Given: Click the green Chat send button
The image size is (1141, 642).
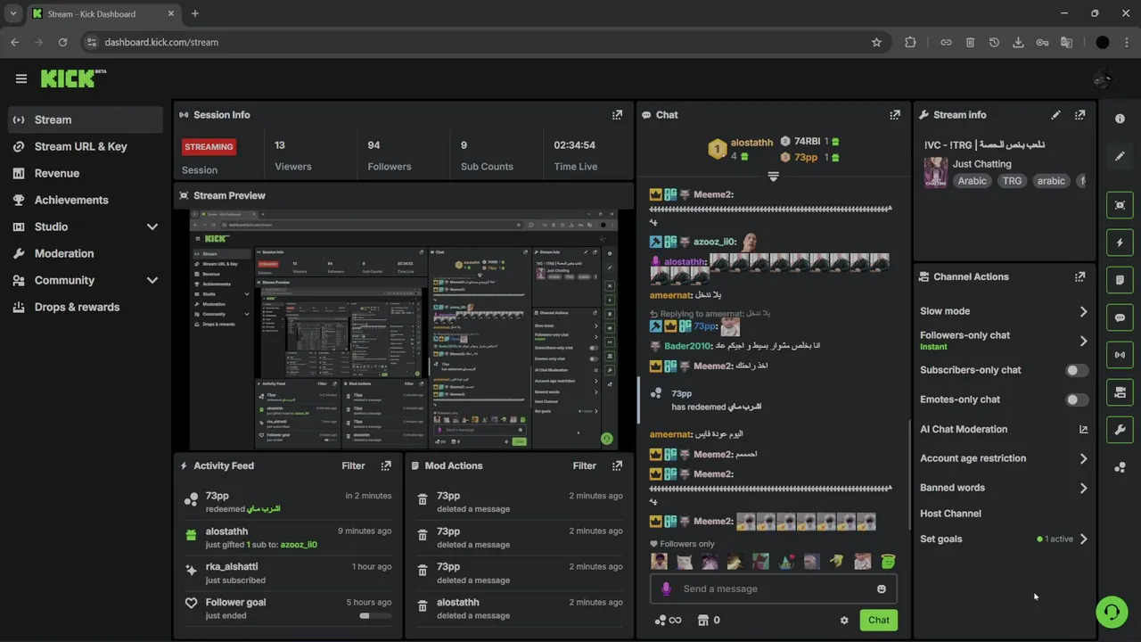Looking at the screenshot, I should pyautogui.click(x=878, y=621).
